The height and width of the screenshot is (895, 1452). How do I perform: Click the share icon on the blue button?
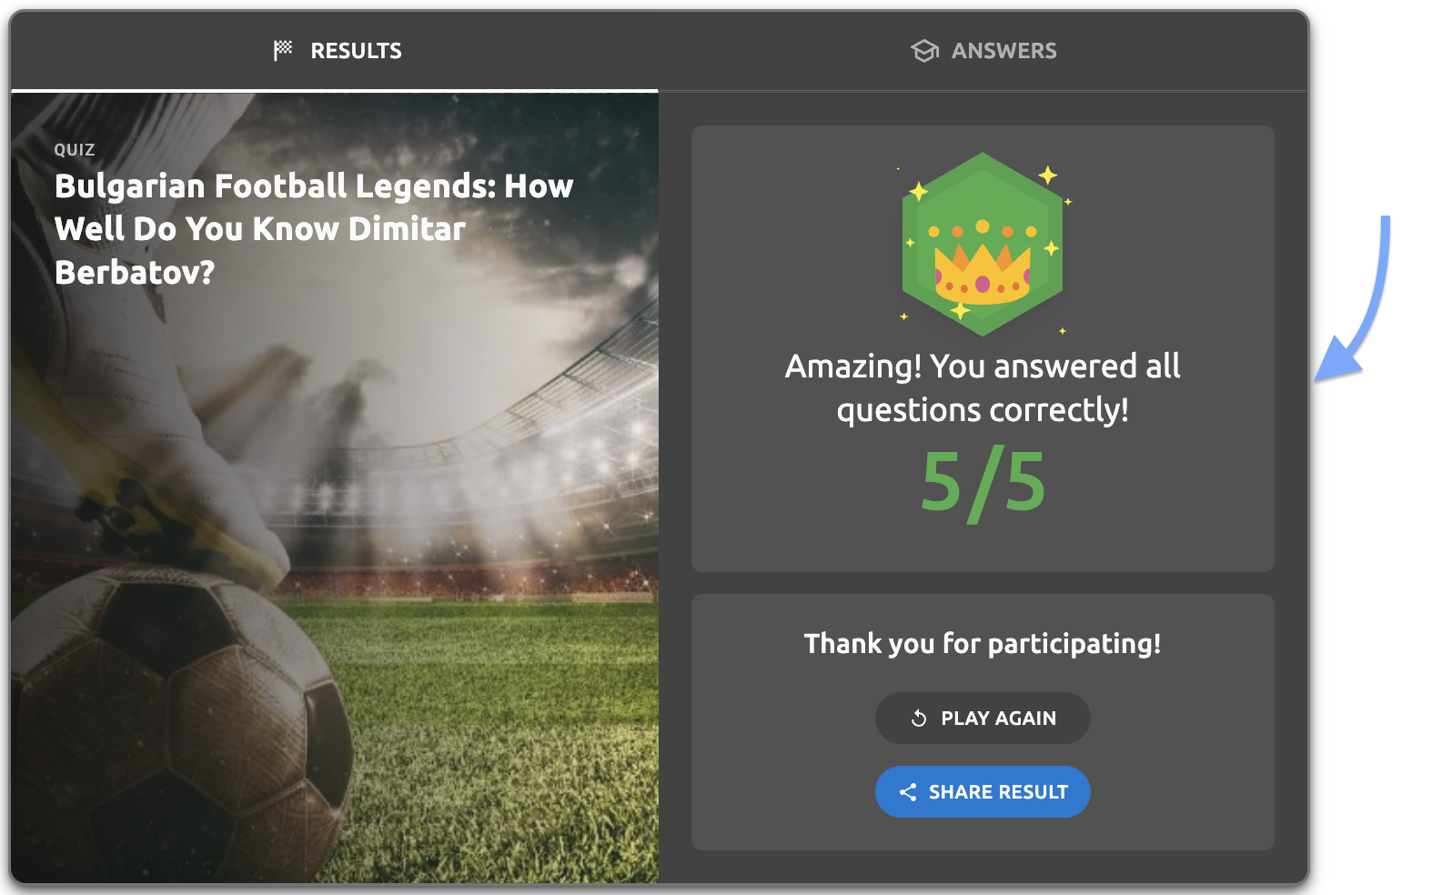(x=908, y=792)
